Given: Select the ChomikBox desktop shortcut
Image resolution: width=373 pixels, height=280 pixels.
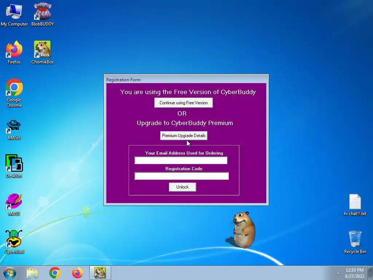Looking at the screenshot, I should click(x=43, y=52).
